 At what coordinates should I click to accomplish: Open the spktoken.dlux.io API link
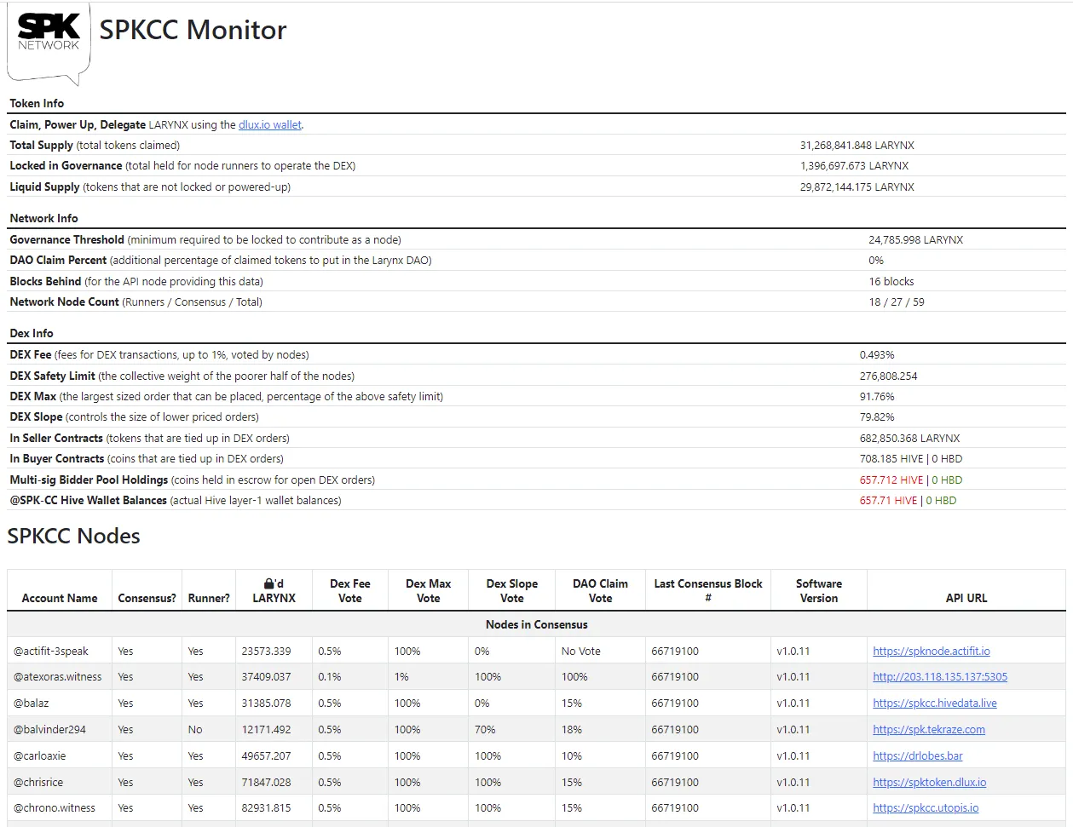(930, 783)
